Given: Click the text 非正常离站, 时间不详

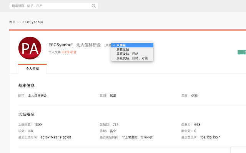Looking at the screenshot, I should [x=138, y=137].
